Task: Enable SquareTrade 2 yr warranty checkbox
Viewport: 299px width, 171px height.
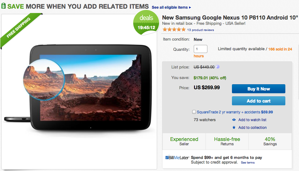Action: (194, 112)
